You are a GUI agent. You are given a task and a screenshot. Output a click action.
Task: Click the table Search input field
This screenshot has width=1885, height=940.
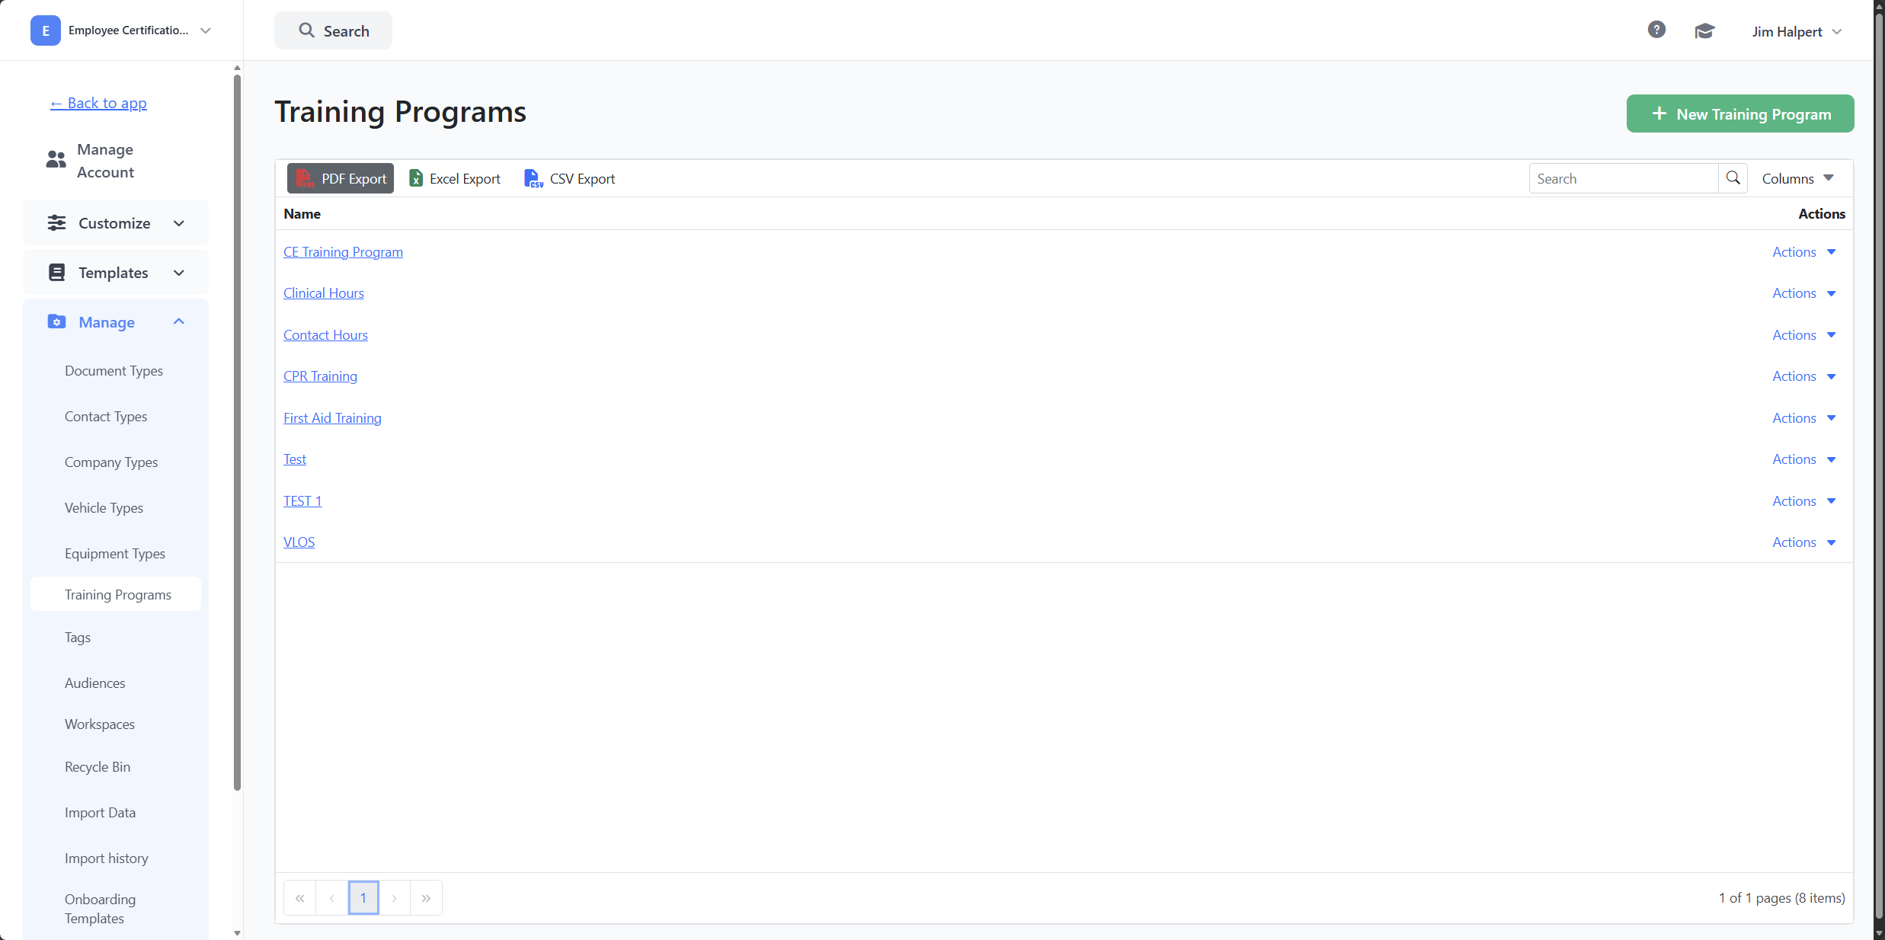coord(1624,178)
